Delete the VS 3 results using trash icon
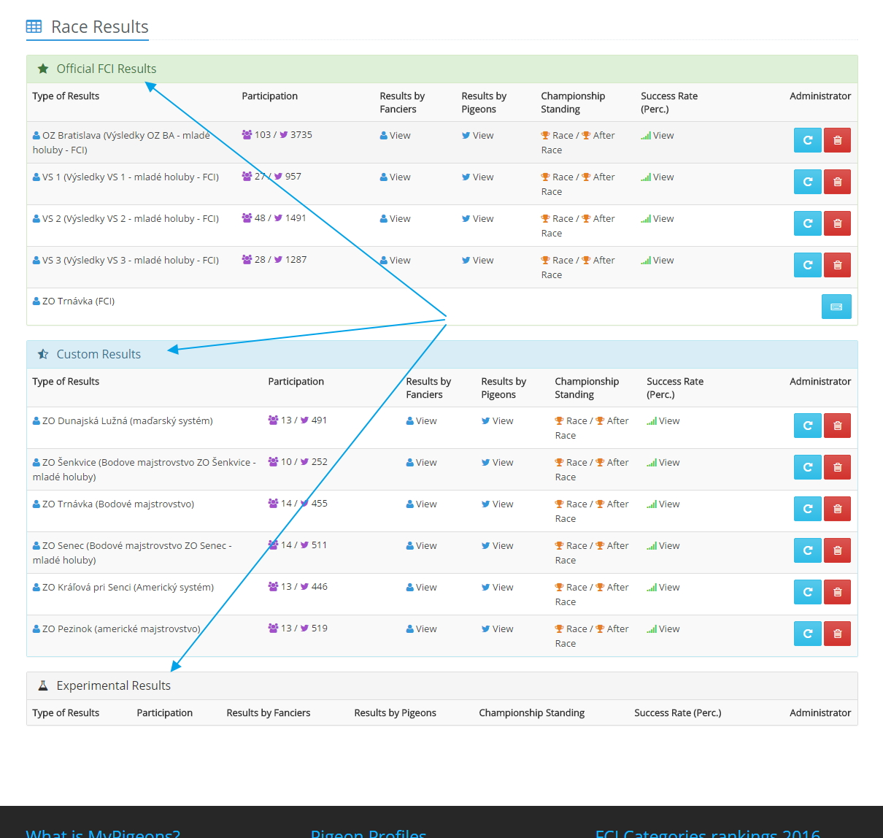The height and width of the screenshot is (838, 883). tap(837, 265)
